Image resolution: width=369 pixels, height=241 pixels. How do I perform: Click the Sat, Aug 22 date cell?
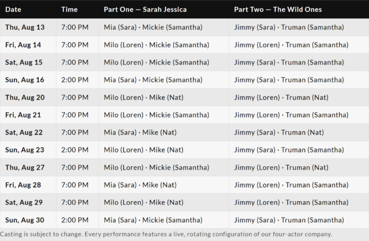pyautogui.click(x=24, y=132)
